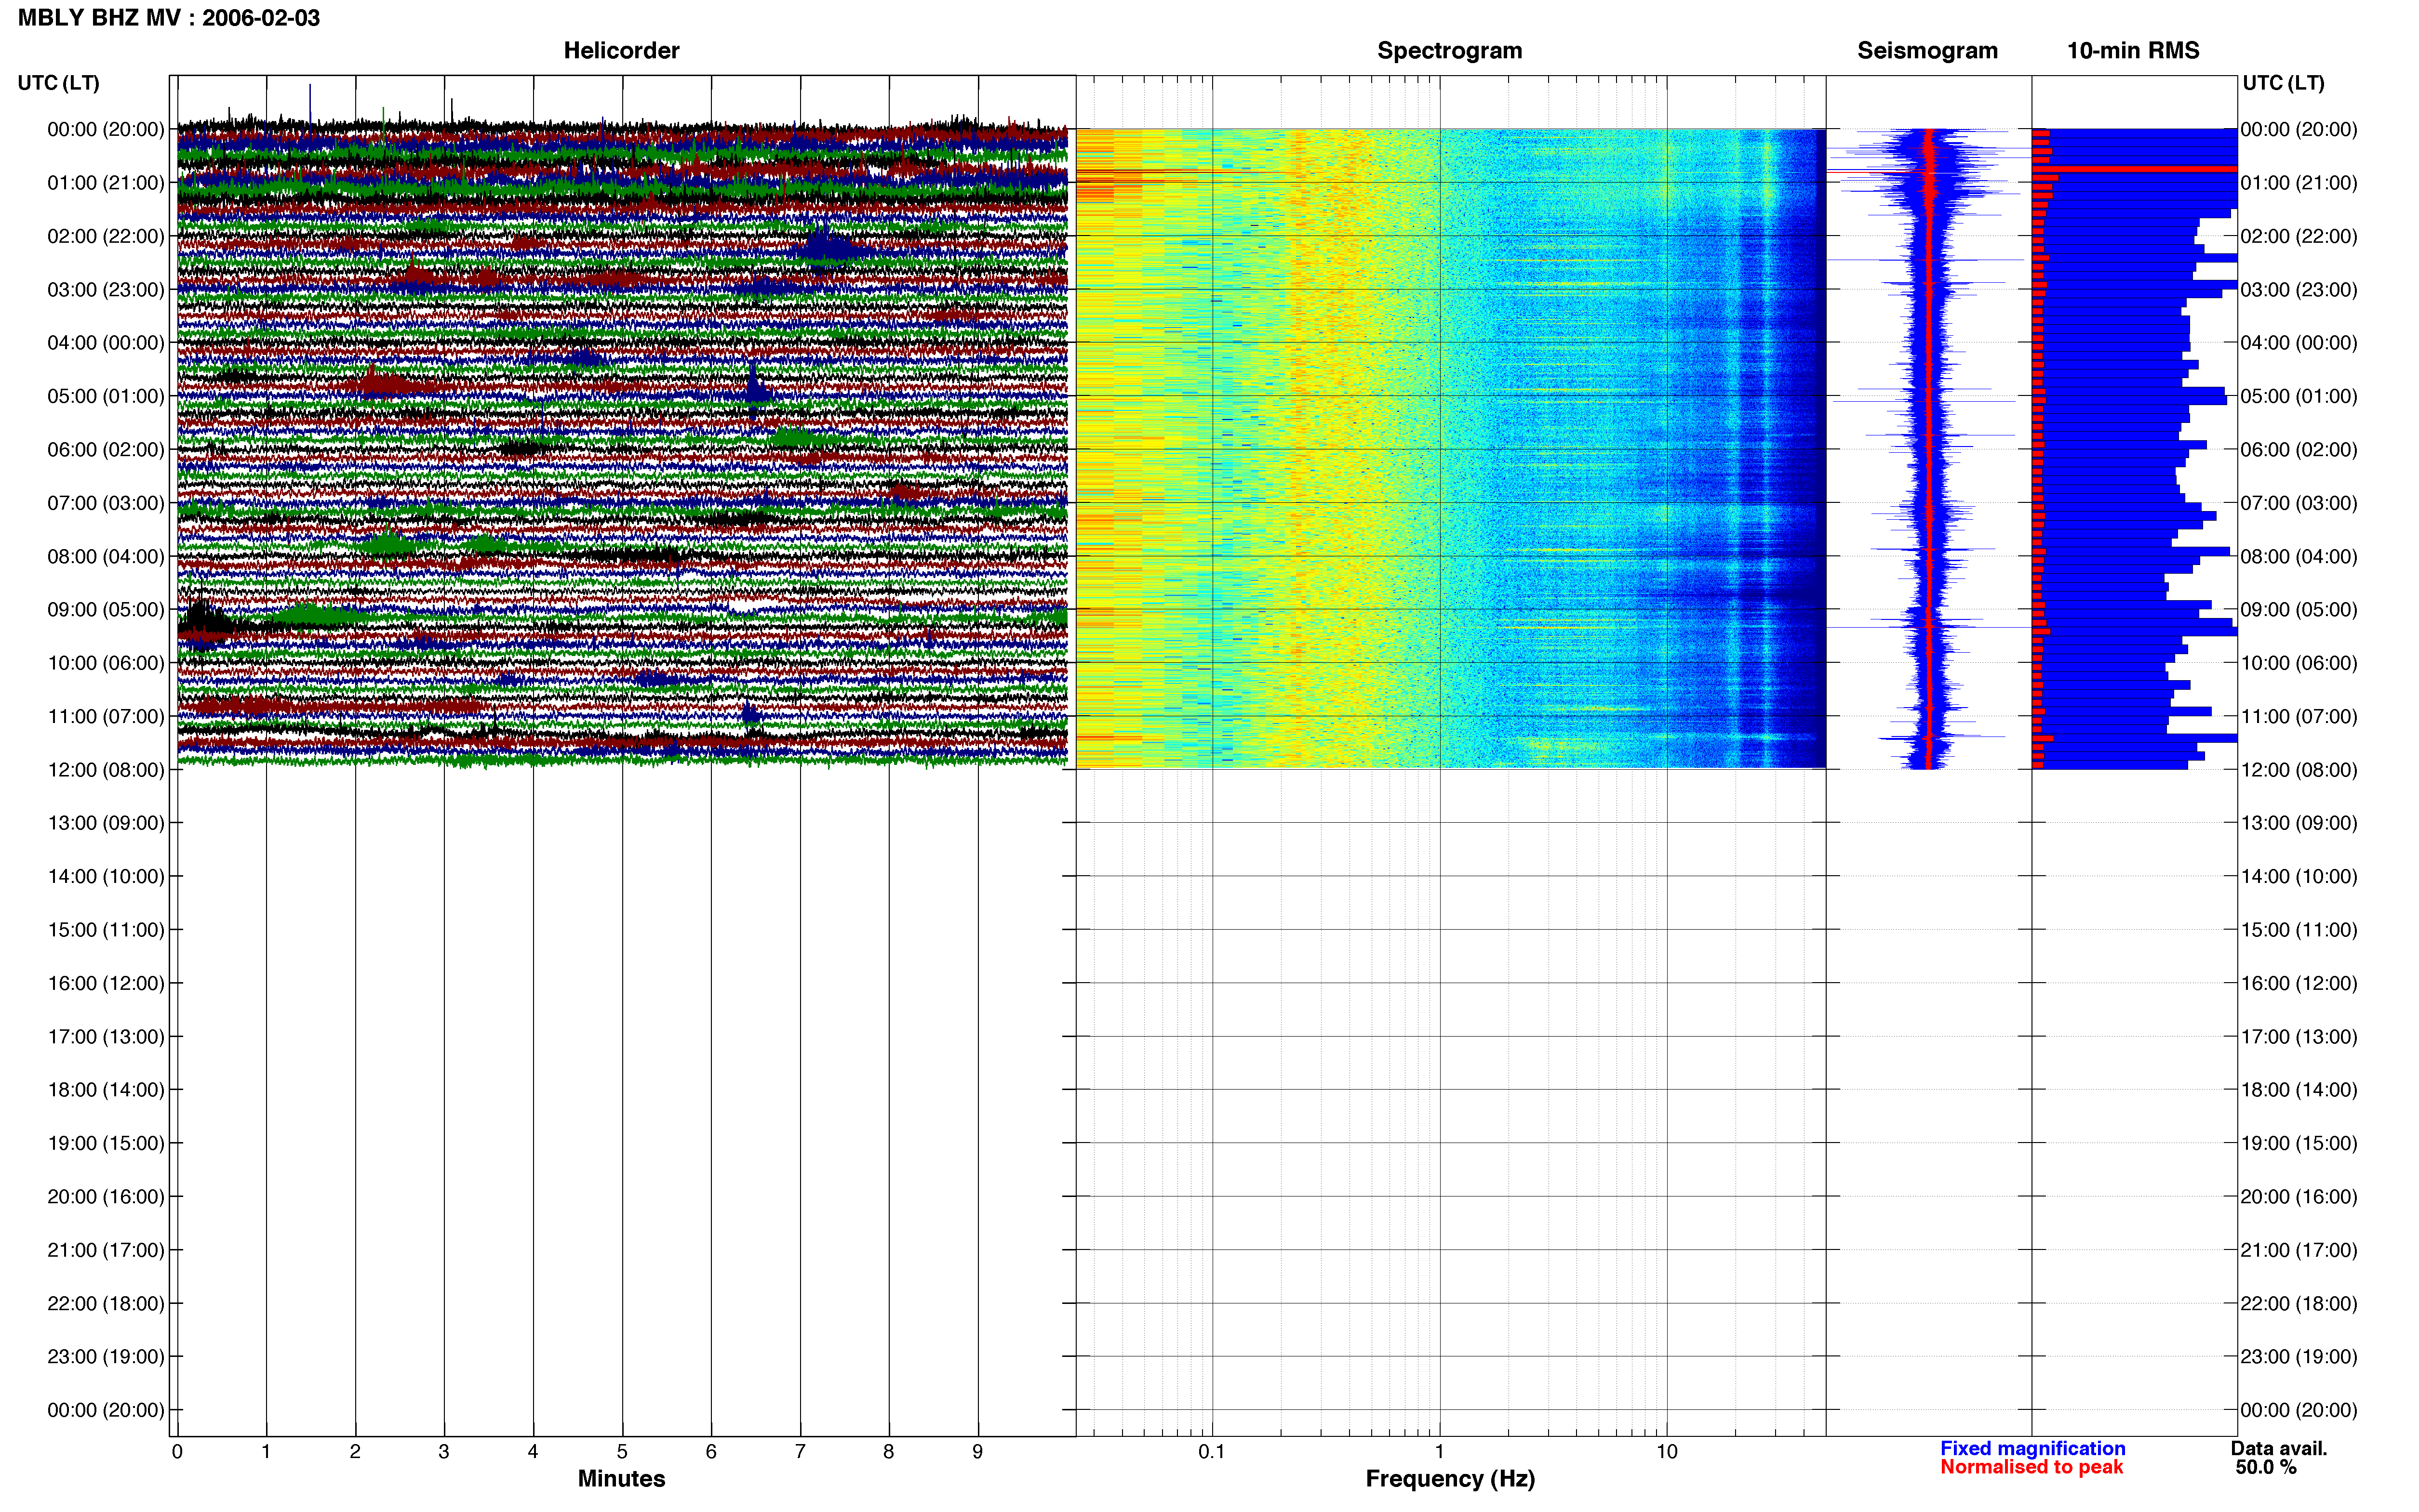Screen dimensions: 2419x1512
Task: Click the left '20:00 (16:00)' time label
Action: point(106,1197)
